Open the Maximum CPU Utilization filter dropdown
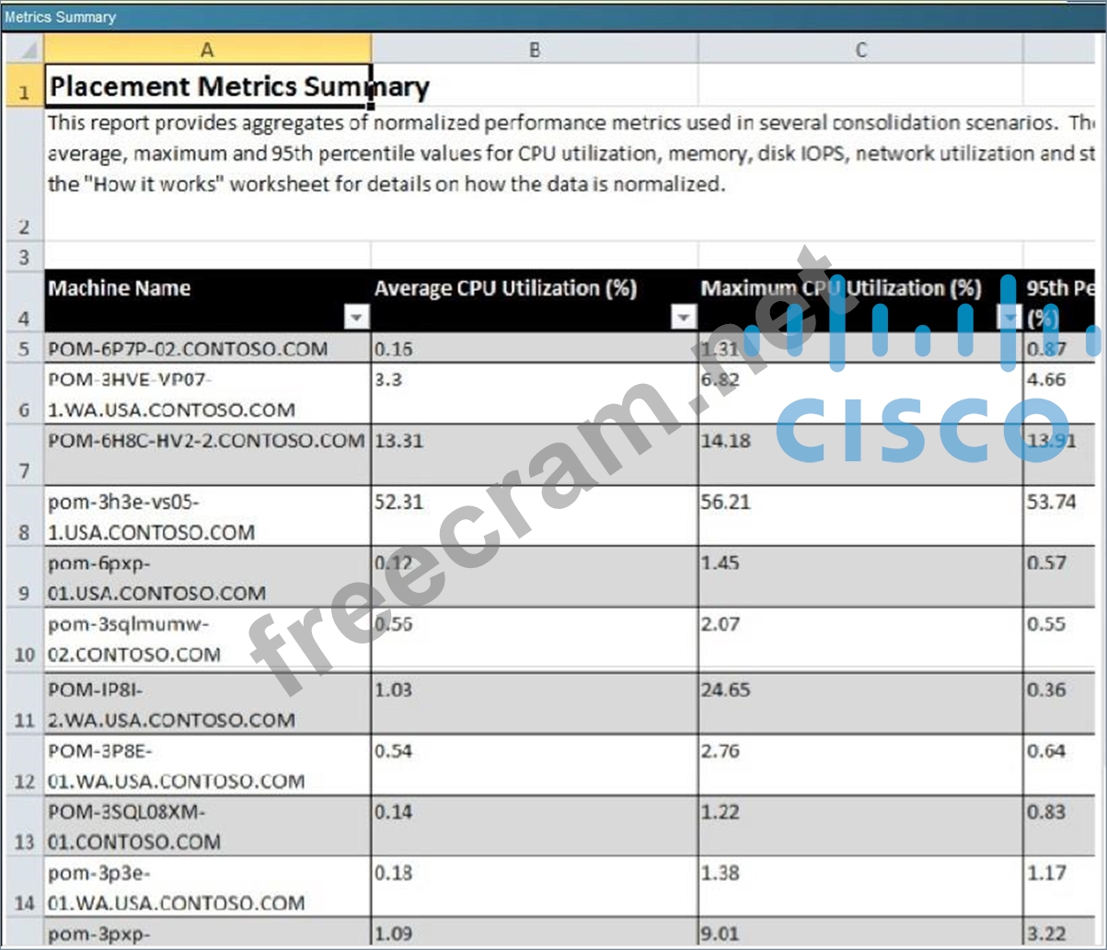Image resolution: width=1107 pixels, height=950 pixels. [x=1009, y=319]
